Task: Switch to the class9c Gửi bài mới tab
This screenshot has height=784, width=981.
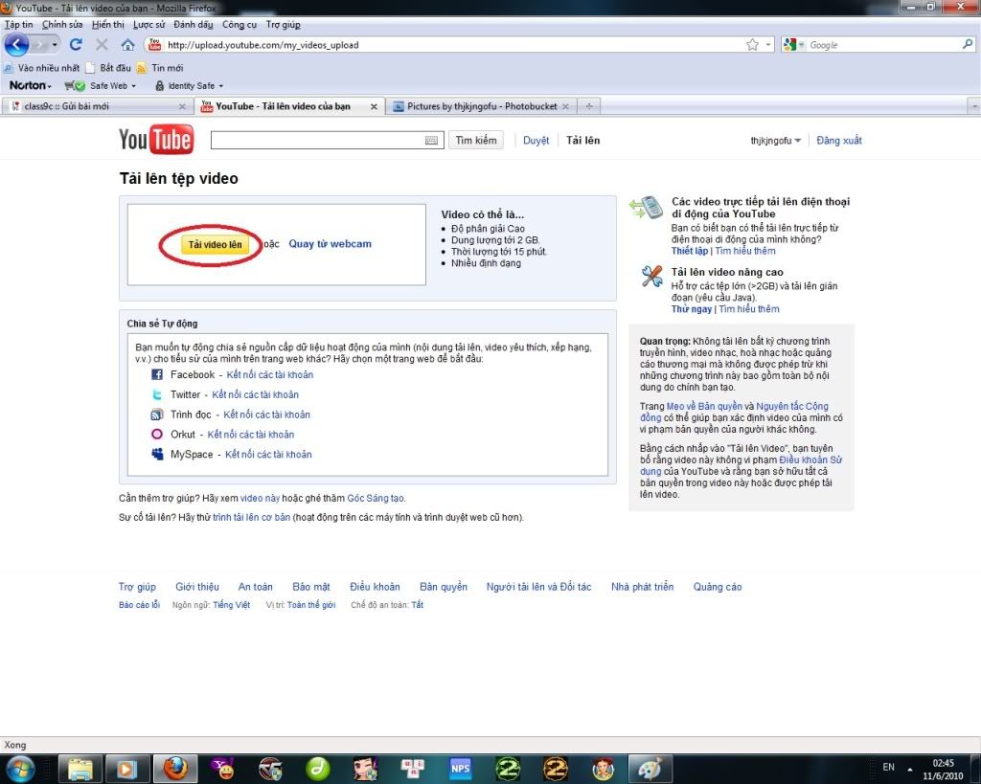Action: click(97, 106)
